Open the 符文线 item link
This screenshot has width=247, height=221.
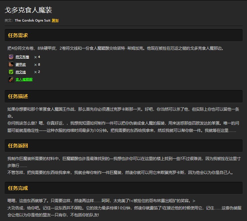(21, 72)
